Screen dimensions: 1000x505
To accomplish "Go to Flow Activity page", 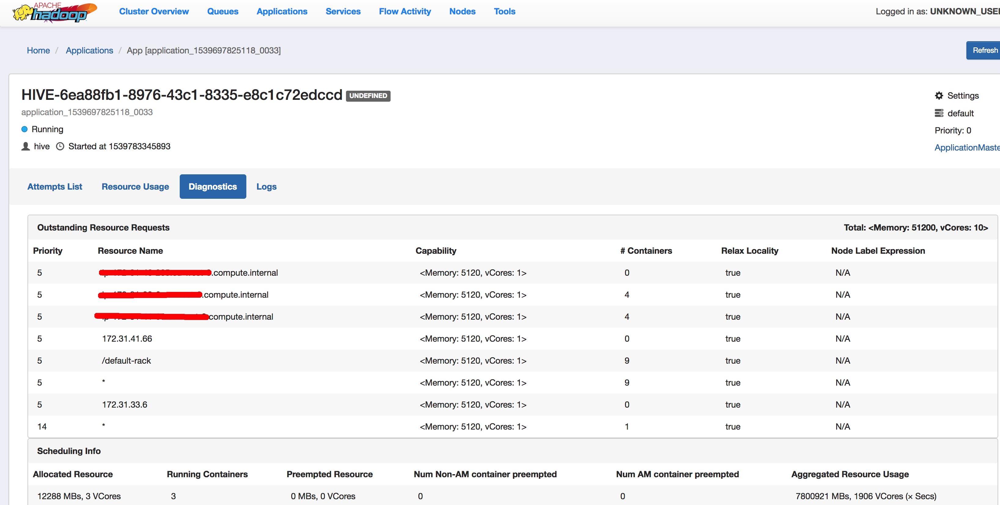I will click(405, 12).
